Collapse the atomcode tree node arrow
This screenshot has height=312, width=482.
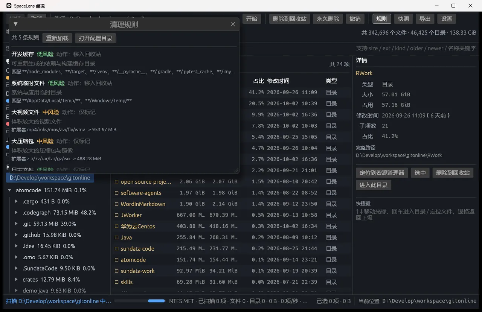click(9, 190)
